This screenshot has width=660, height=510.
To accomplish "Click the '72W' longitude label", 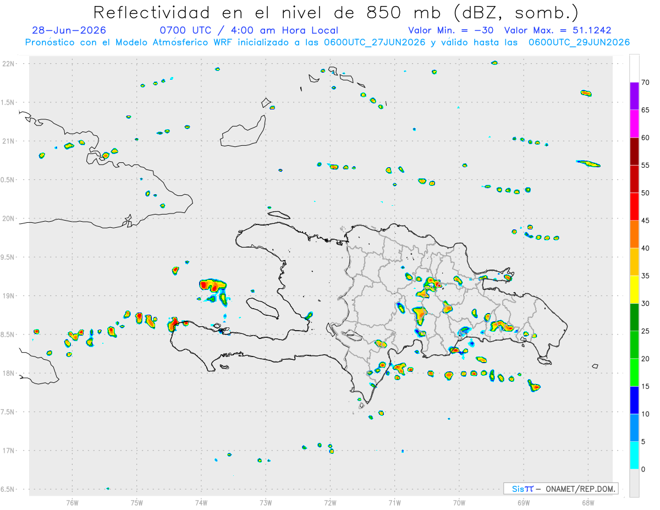I will [x=330, y=502].
